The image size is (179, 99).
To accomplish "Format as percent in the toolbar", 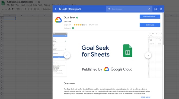I will point(28,9).
